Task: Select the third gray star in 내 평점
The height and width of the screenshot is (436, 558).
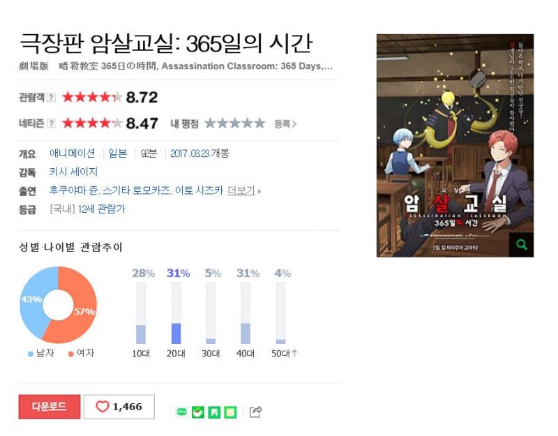Action: (235, 123)
